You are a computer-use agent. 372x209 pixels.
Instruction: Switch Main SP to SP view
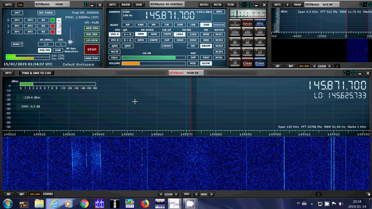point(8,194)
